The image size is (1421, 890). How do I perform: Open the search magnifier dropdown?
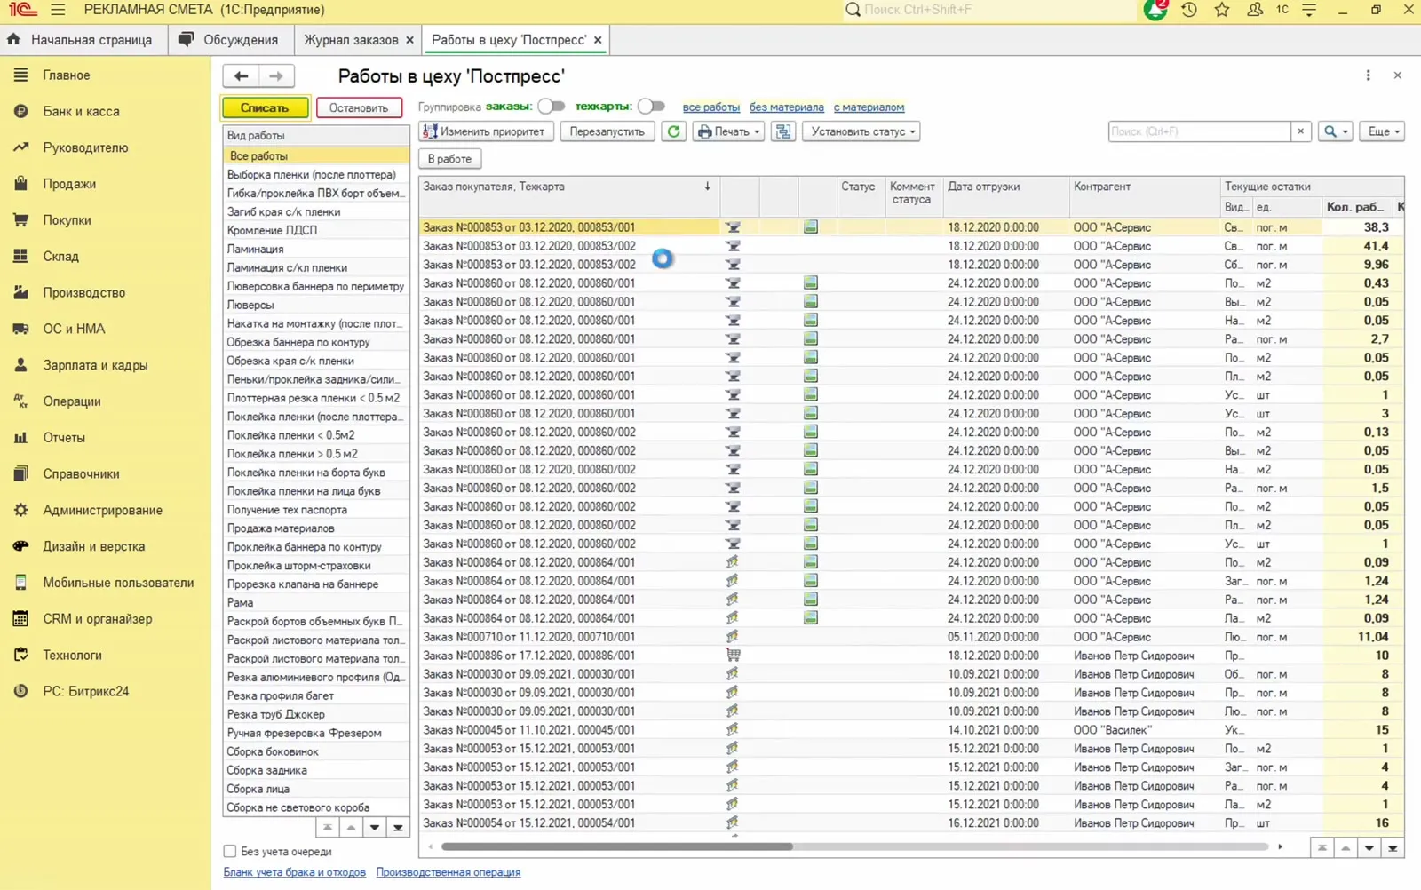click(1335, 131)
